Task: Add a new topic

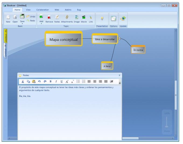Action: click(x=41, y=17)
